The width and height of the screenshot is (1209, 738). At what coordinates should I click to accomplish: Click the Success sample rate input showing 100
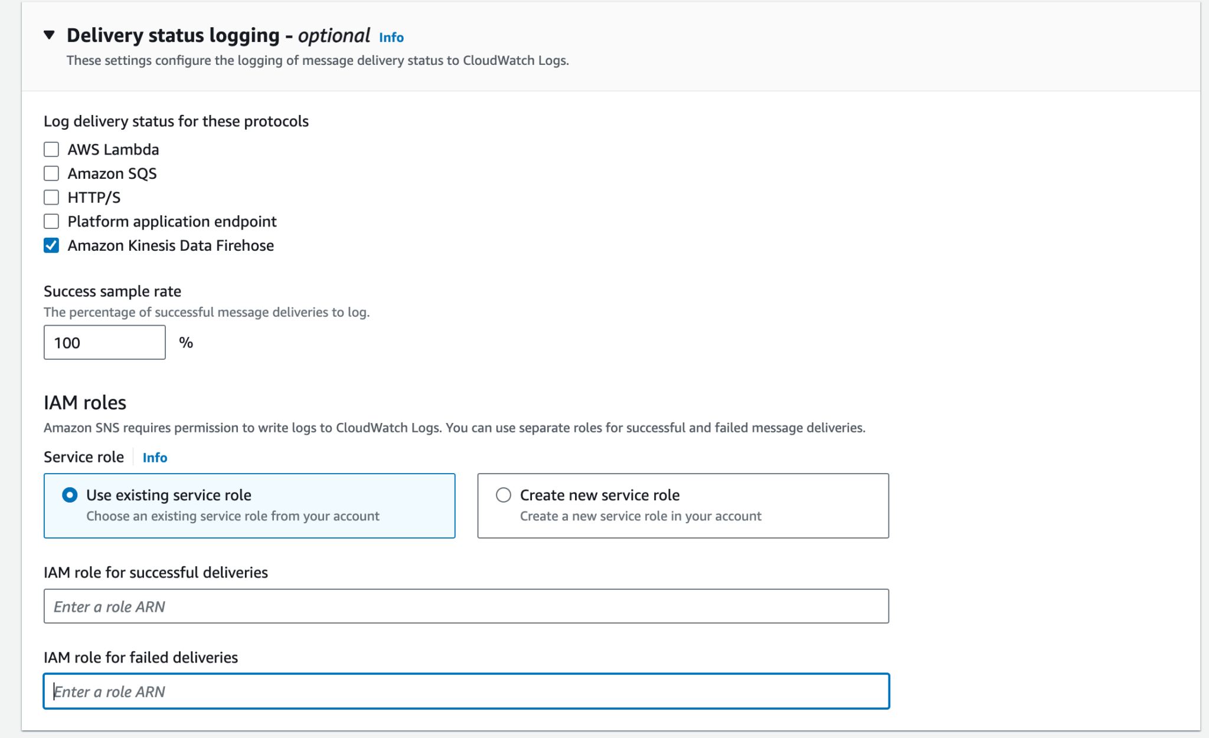tap(104, 342)
